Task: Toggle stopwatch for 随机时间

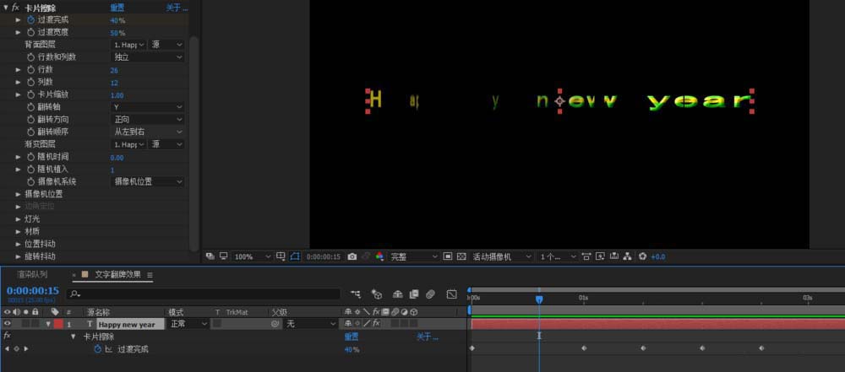Action: [x=30, y=157]
